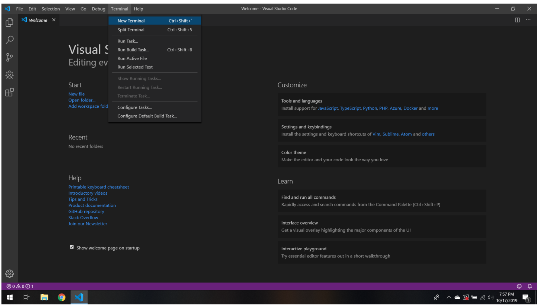The width and height of the screenshot is (542, 308).
Task: Choose Run Task... menu entry
Action: [155, 41]
